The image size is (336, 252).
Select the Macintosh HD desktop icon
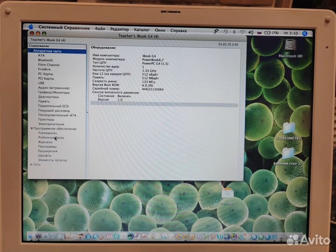(x=291, y=49)
